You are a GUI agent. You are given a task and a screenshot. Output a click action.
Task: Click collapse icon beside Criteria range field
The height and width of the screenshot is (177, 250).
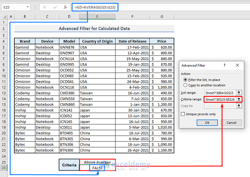(x=239, y=99)
